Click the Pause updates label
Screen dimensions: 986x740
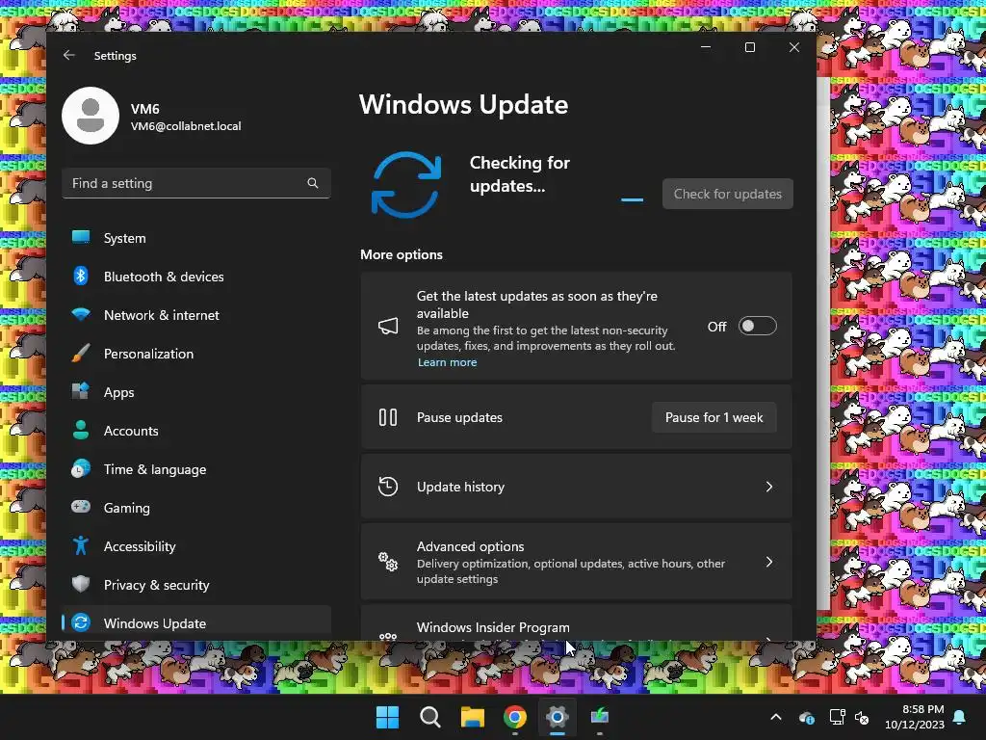[459, 417]
